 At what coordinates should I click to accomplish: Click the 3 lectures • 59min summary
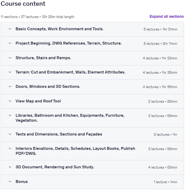tap(162, 116)
